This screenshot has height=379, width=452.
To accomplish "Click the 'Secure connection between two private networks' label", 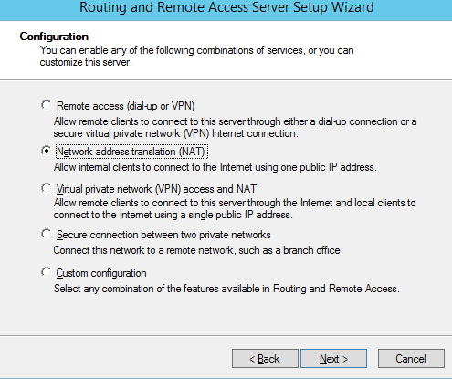I will (163, 235).
